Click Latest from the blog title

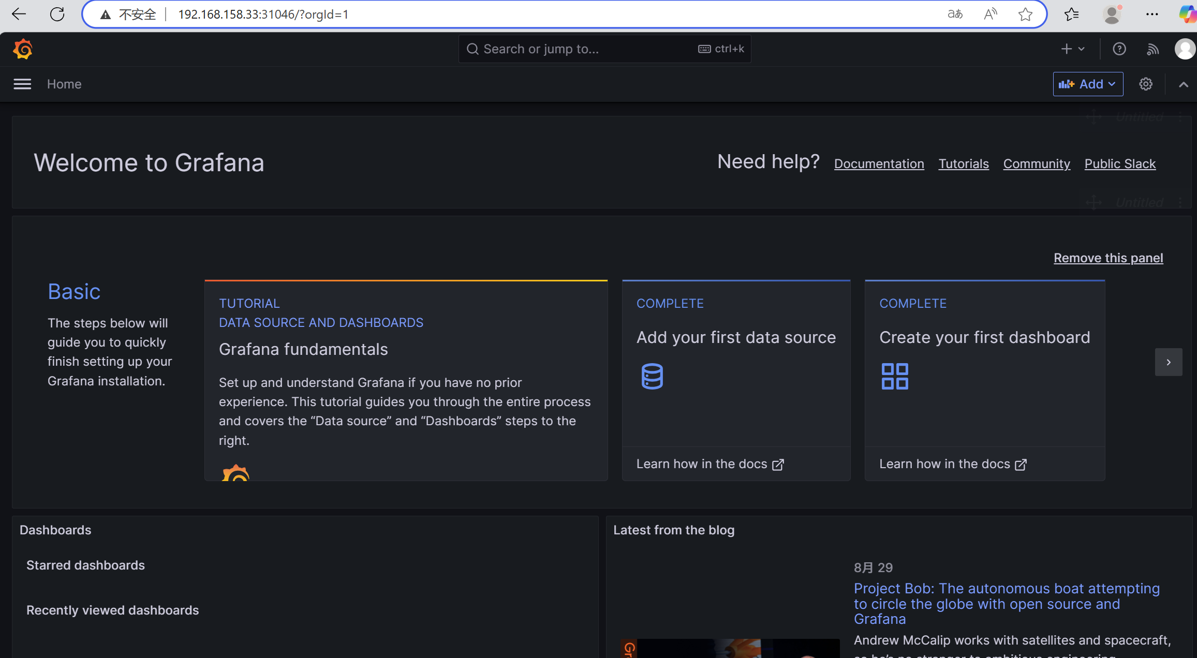click(674, 530)
